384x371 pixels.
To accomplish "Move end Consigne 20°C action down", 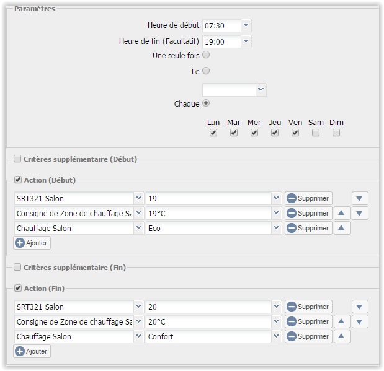I will (360, 321).
